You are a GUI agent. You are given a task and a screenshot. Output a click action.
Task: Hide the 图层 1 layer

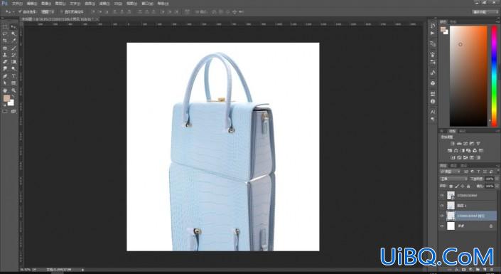point(442,206)
